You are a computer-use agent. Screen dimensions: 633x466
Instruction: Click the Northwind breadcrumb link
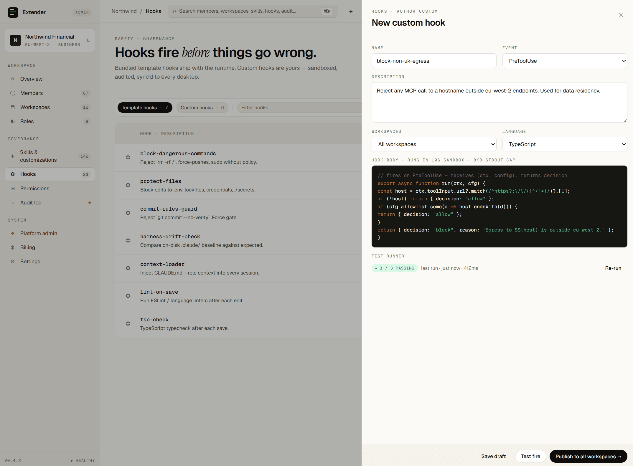click(124, 11)
